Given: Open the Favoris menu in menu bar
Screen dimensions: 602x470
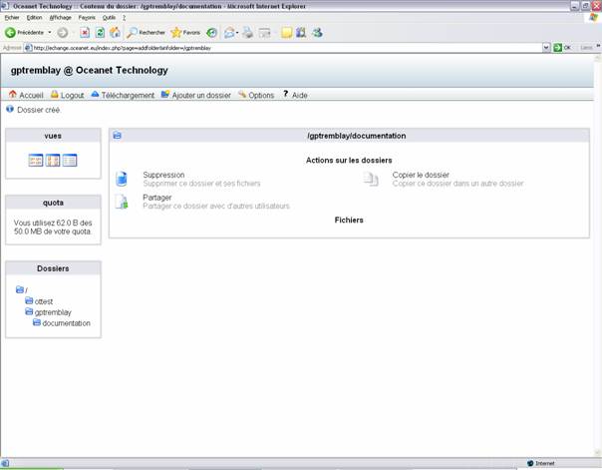Looking at the screenshot, I should 87,18.
